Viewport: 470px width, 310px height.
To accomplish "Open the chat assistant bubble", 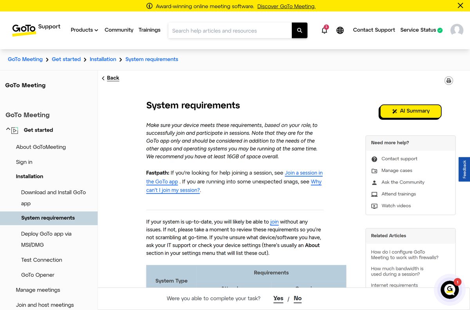I will point(450,290).
